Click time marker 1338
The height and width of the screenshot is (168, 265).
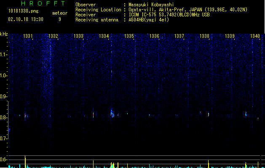click(x=204, y=36)
